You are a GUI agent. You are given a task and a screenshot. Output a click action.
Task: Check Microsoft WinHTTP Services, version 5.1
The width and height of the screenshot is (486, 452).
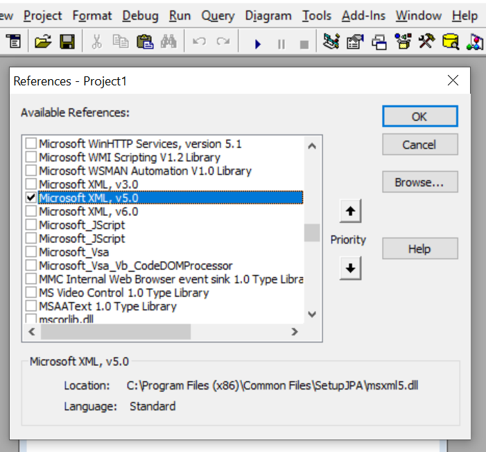click(x=31, y=144)
